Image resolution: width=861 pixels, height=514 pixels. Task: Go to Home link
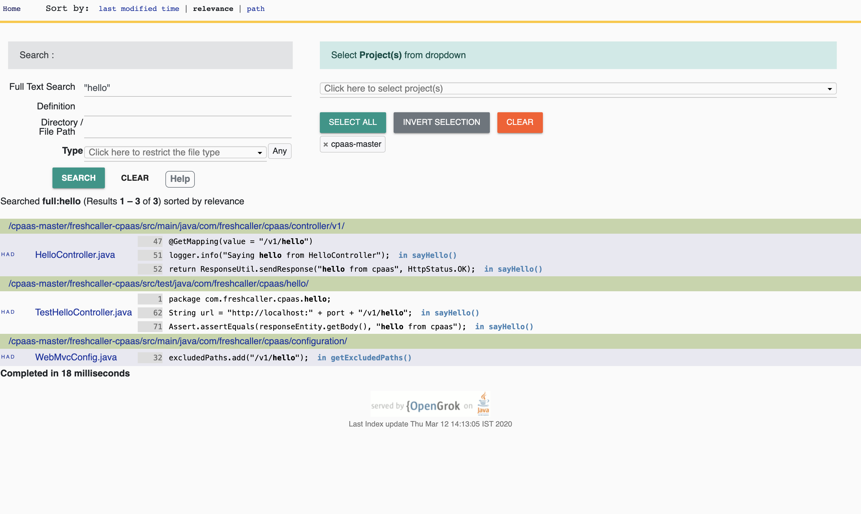[12, 9]
